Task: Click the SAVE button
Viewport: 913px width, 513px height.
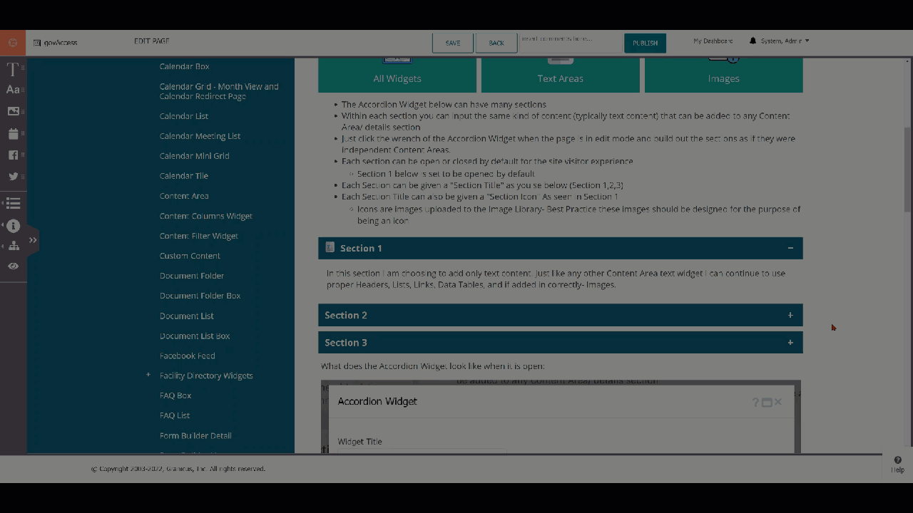Action: [452, 43]
